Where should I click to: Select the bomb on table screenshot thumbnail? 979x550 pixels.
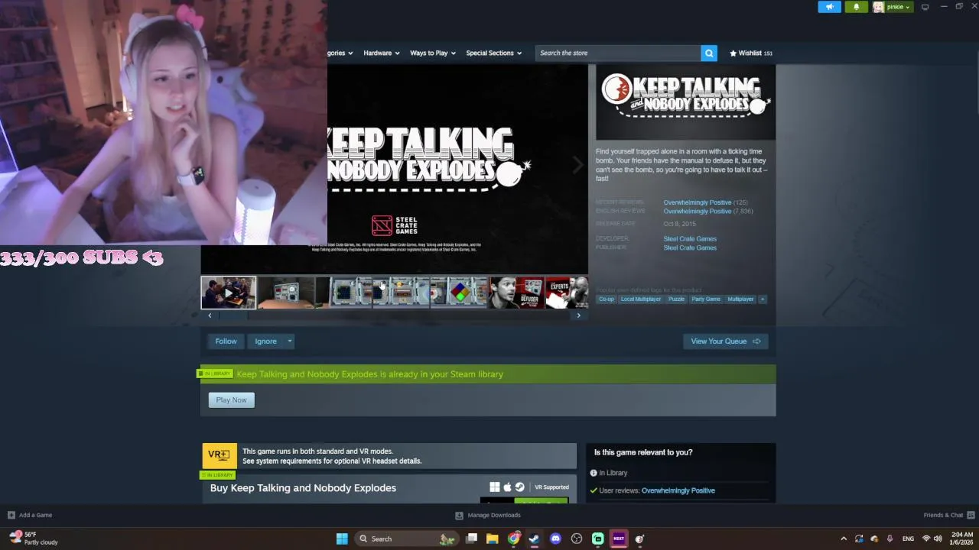coord(286,293)
